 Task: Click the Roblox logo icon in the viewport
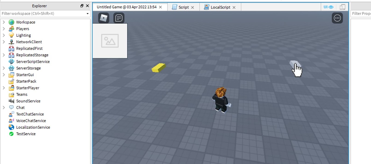(103, 18)
